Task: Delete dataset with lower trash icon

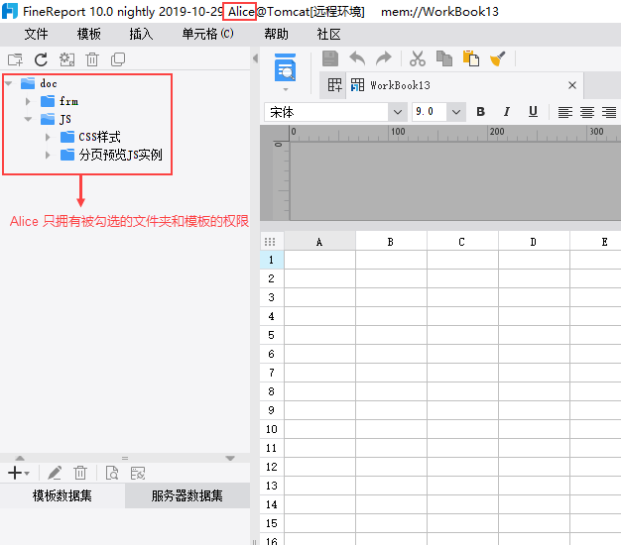Action: 80,473
